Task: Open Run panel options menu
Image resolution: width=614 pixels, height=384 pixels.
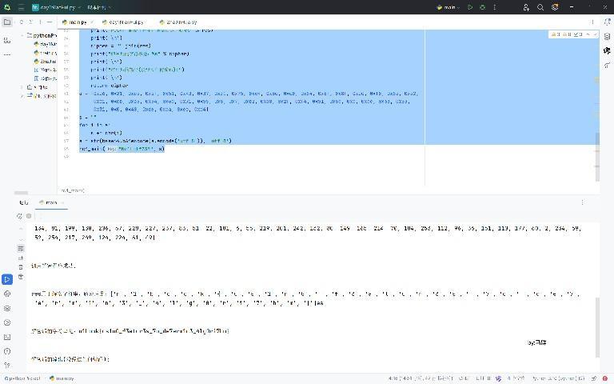Action: point(582,202)
